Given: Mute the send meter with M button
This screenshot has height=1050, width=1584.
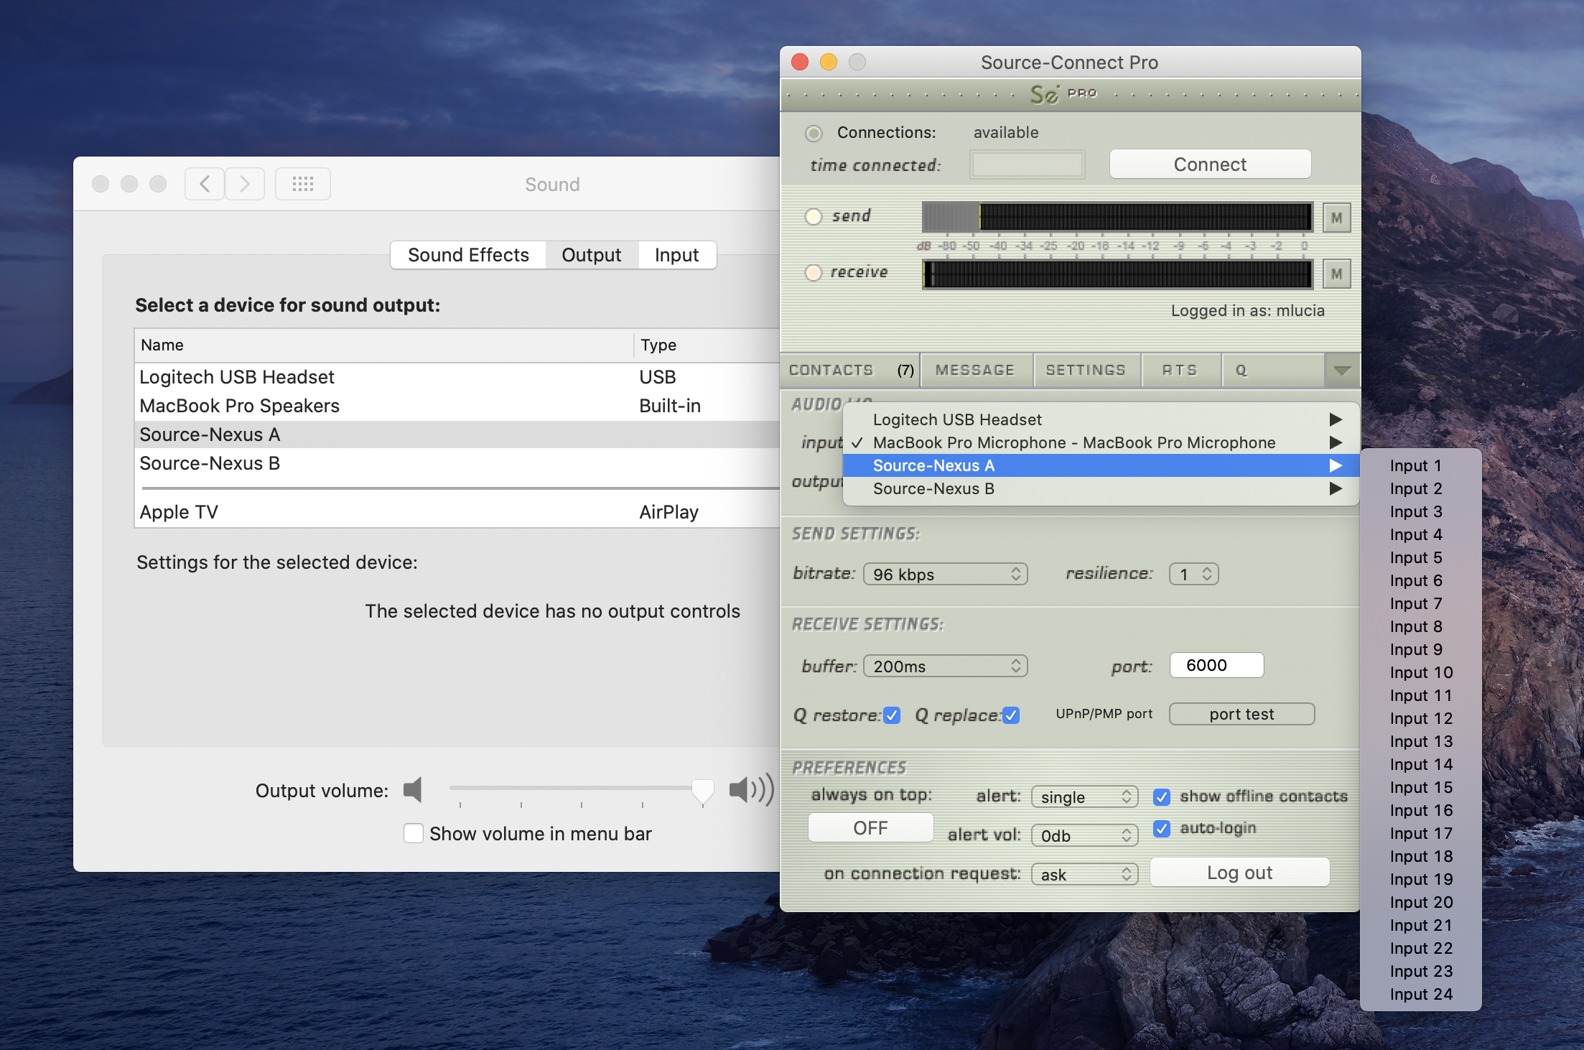Looking at the screenshot, I should (x=1336, y=218).
